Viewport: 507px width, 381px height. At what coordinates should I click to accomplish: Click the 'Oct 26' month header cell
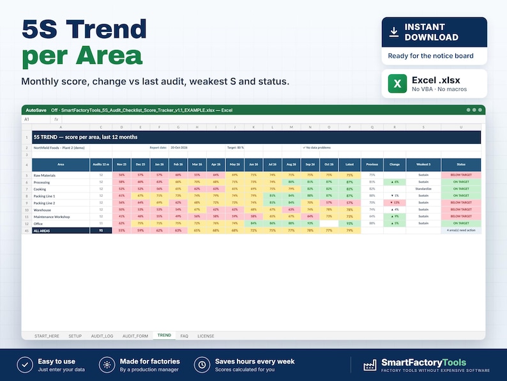329,165
